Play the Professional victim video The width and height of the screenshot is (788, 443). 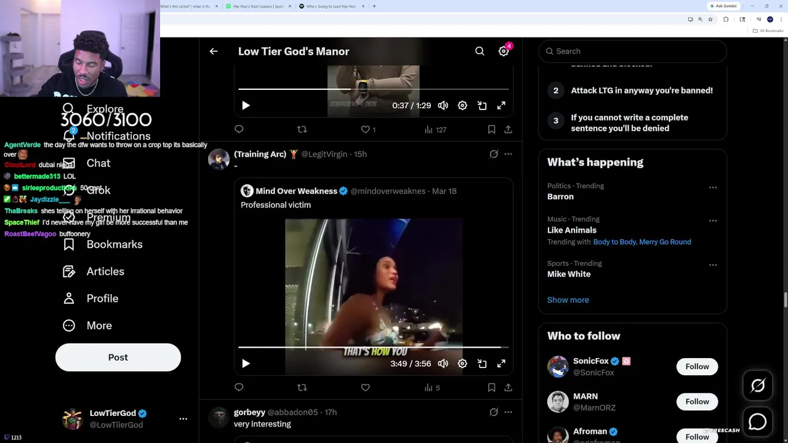click(x=246, y=364)
